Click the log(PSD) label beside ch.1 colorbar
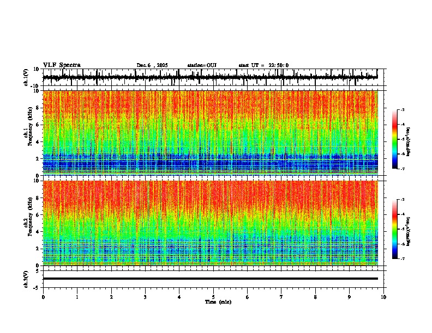 (x=408, y=142)
